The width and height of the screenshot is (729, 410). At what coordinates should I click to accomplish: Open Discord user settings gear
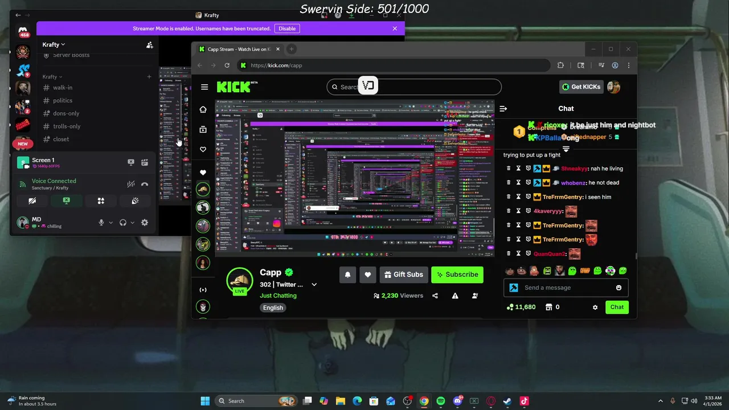pos(145,223)
